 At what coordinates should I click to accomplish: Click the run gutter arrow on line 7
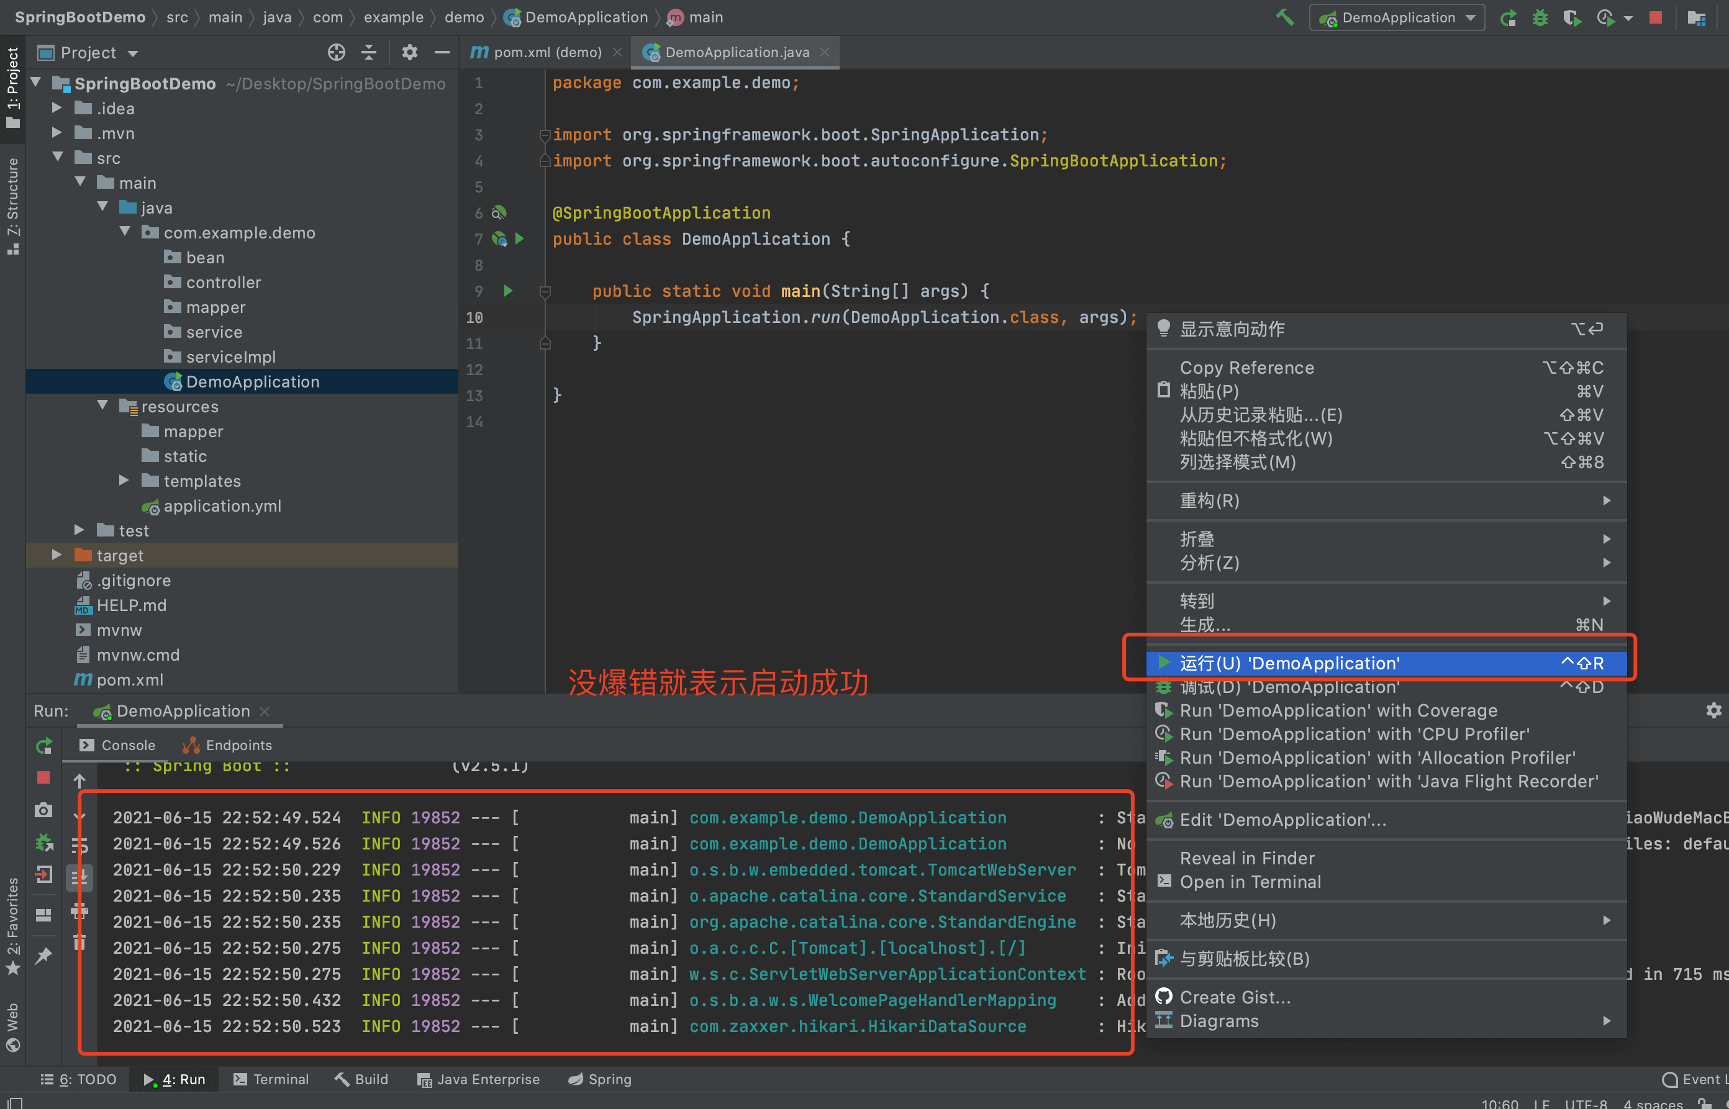tap(520, 238)
